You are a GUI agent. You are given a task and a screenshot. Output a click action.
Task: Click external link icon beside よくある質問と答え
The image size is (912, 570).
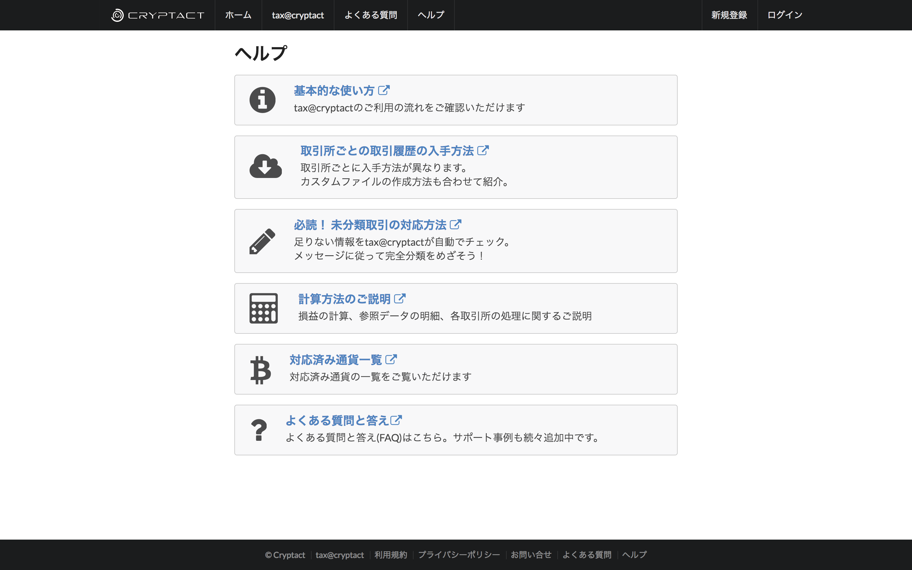396,420
